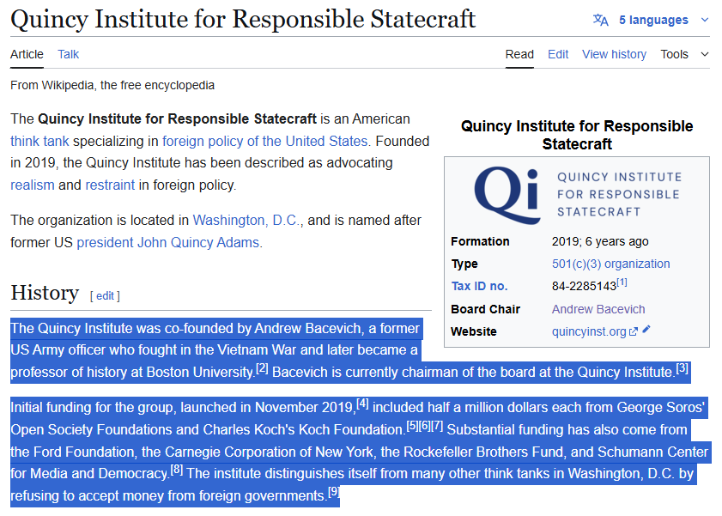The height and width of the screenshot is (516, 722).
Task: Open citation [6] after Koch Foundation
Action: [x=425, y=426]
